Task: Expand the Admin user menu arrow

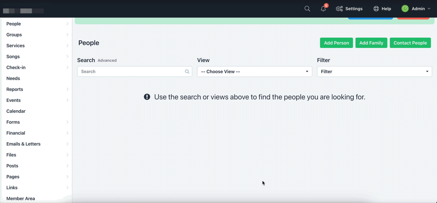Action: (x=429, y=9)
